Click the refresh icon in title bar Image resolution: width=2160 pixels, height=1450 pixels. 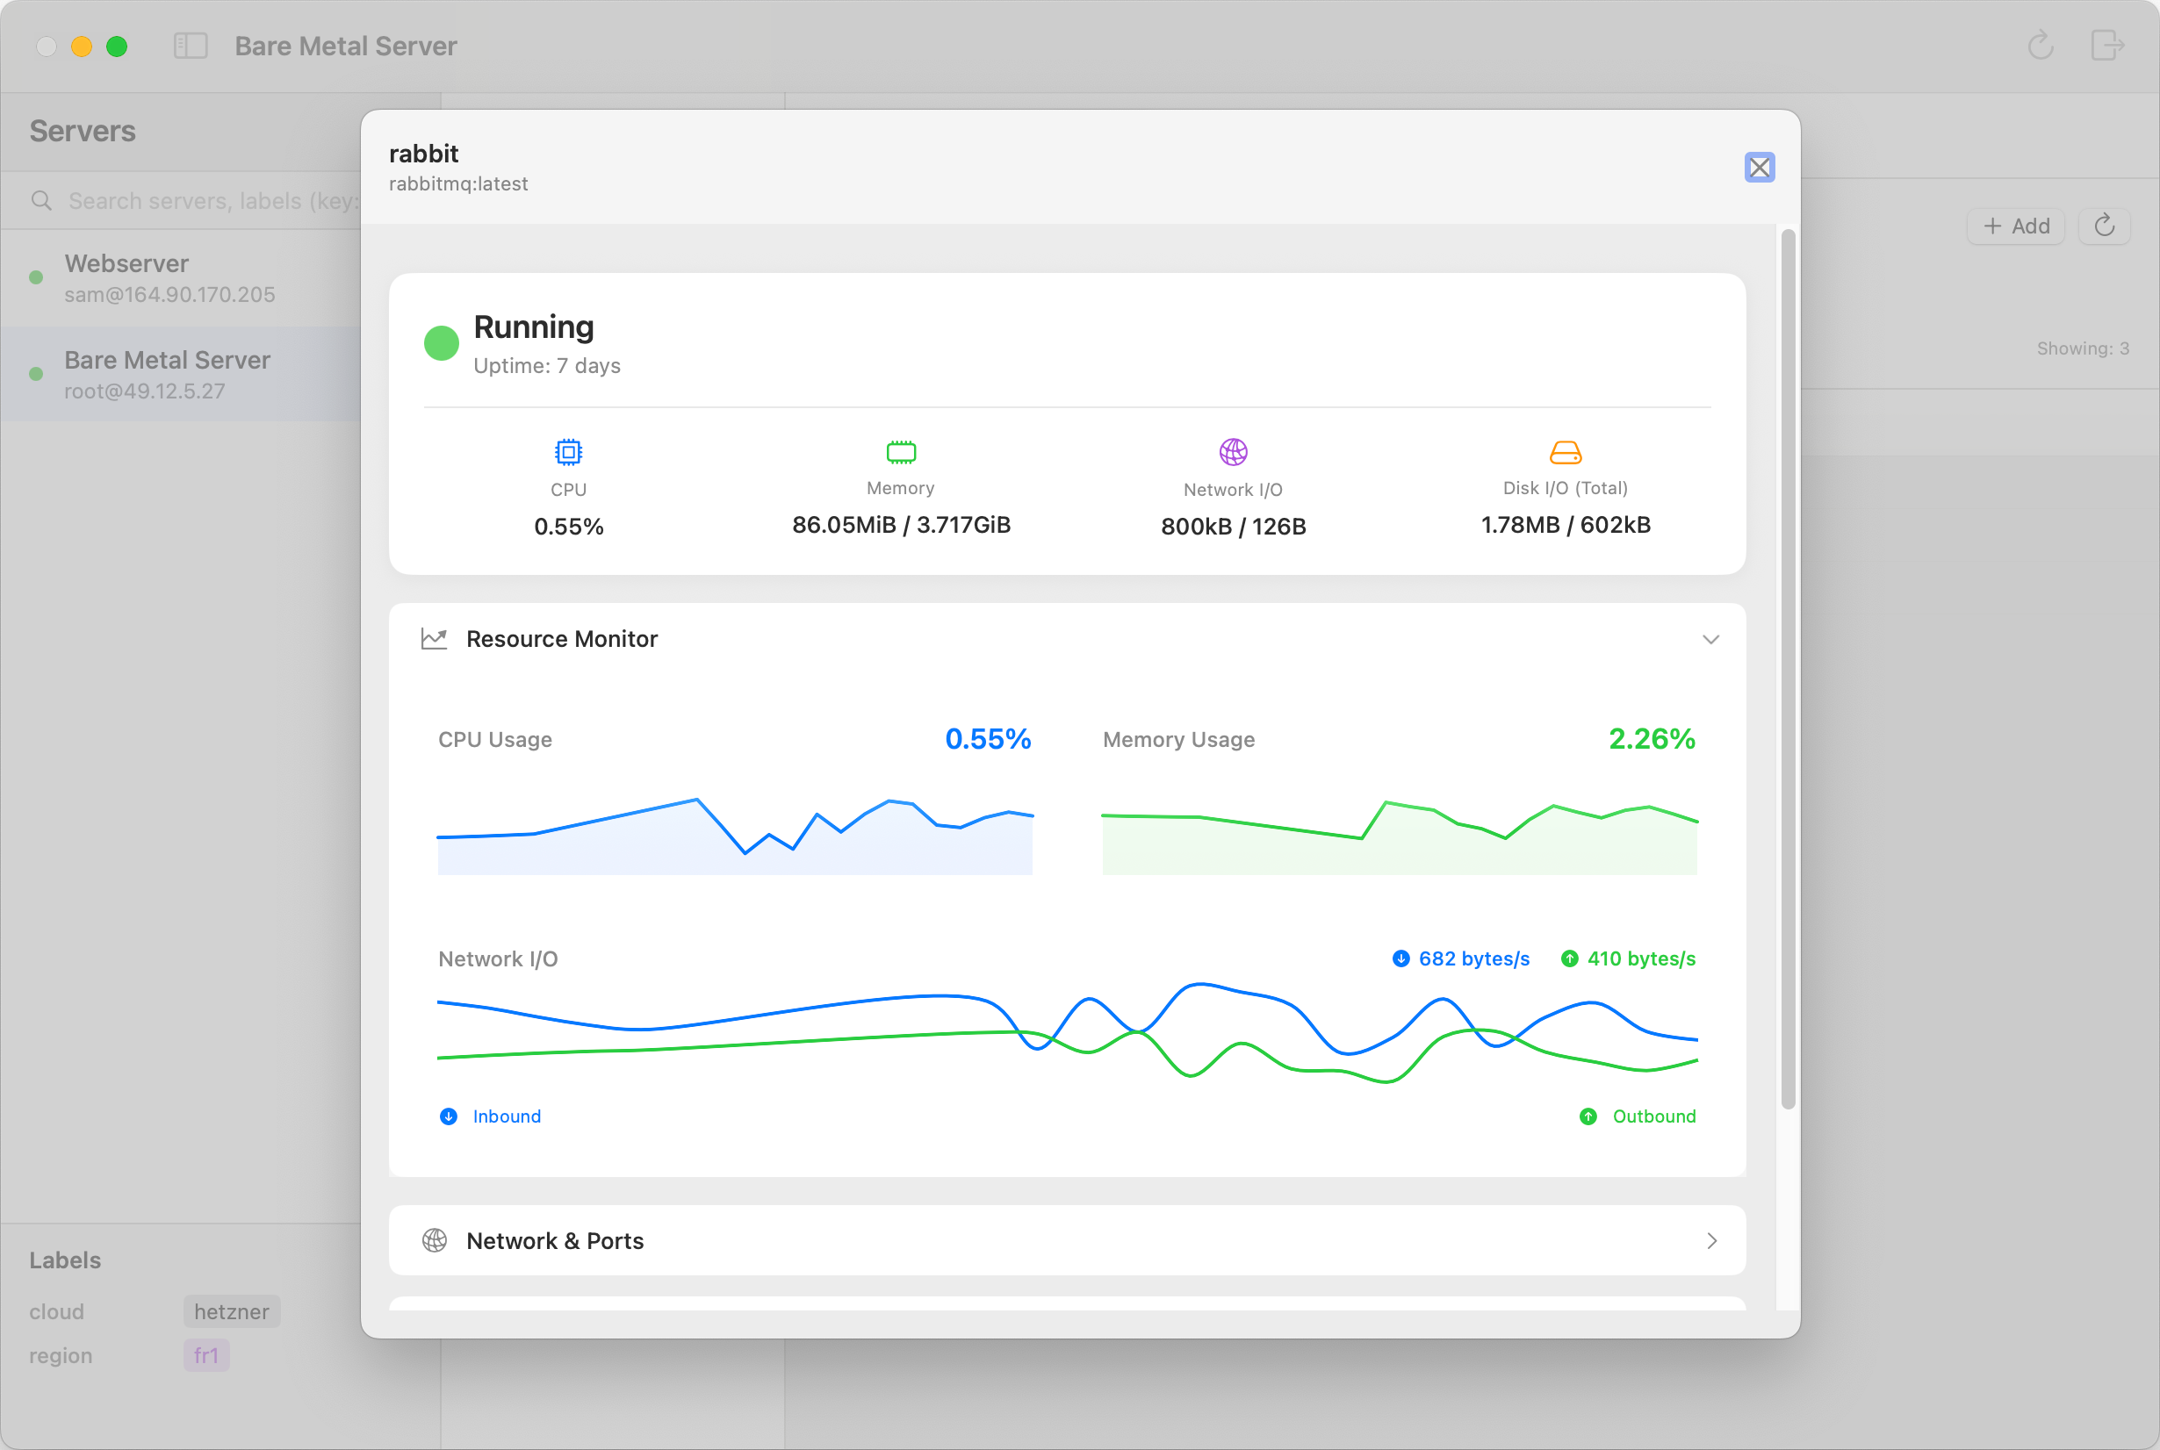click(x=2040, y=46)
